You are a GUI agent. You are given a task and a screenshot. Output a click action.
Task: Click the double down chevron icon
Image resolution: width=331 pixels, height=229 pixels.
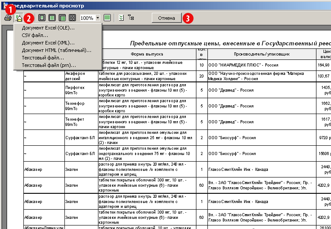(x=121, y=18)
